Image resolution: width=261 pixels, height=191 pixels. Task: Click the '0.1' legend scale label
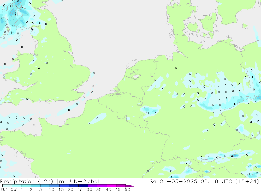click(4, 189)
